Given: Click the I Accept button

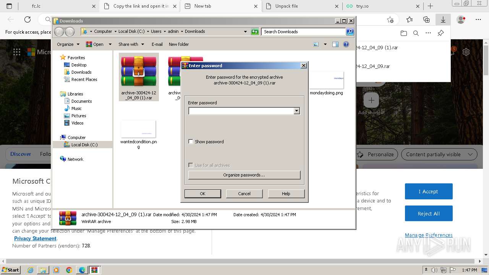Looking at the screenshot, I should tap(429, 191).
